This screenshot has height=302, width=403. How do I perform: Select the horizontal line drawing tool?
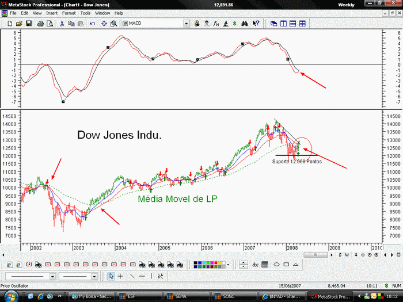tap(142, 276)
